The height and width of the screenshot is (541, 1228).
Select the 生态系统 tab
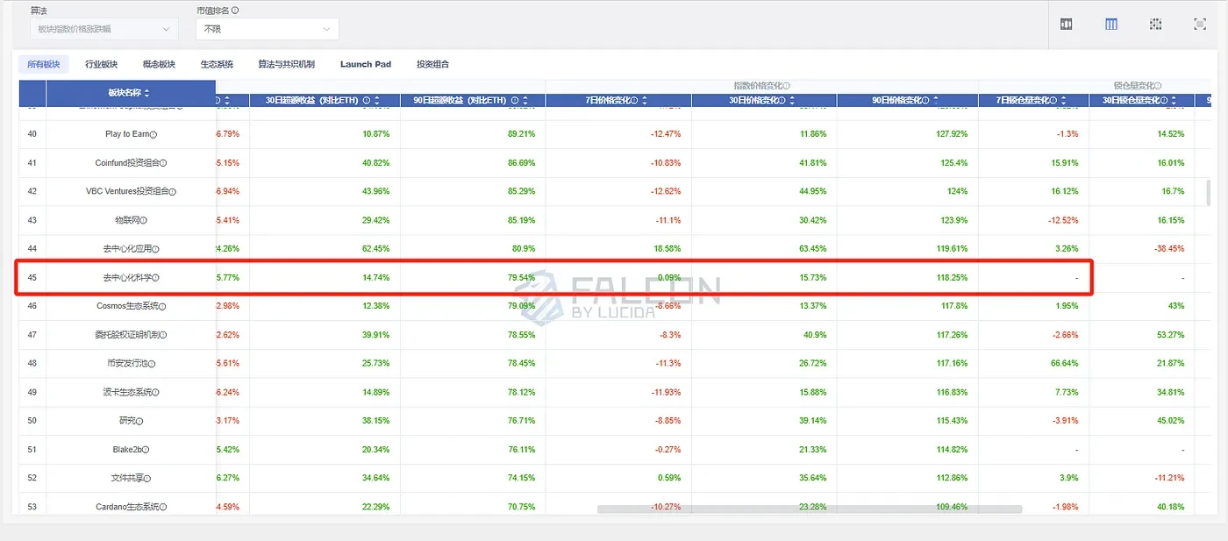[x=217, y=63]
